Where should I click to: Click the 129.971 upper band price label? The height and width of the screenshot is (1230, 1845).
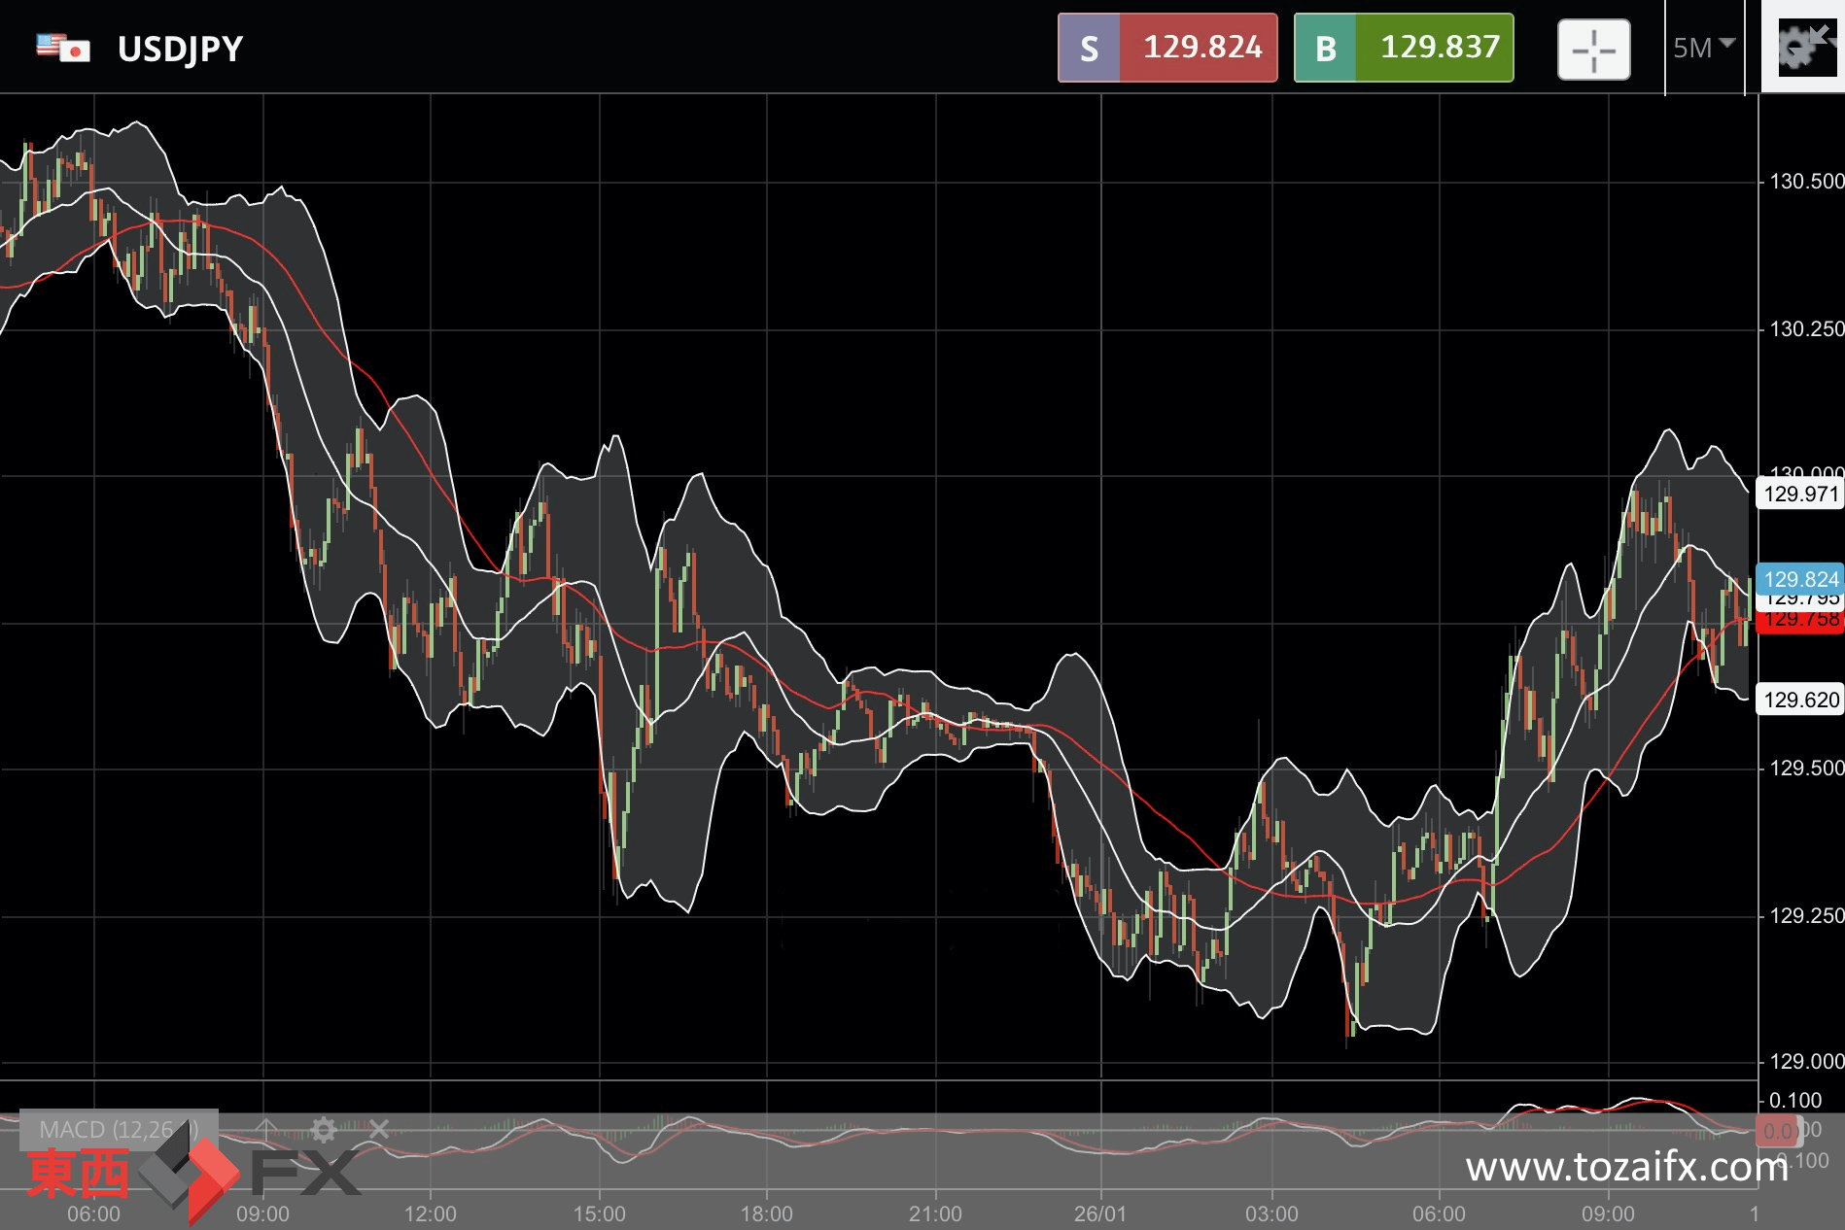(x=1800, y=494)
